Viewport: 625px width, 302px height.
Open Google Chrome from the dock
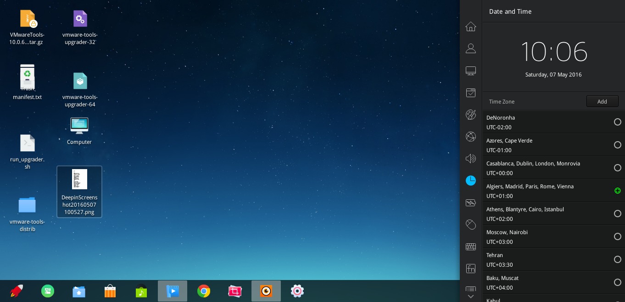pos(204,291)
